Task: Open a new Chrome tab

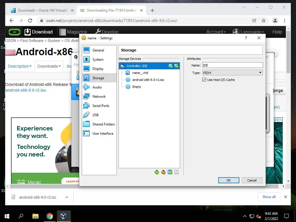Action: [152, 10]
